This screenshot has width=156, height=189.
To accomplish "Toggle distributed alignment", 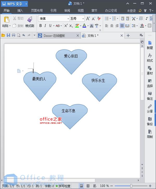I will click(127, 26).
